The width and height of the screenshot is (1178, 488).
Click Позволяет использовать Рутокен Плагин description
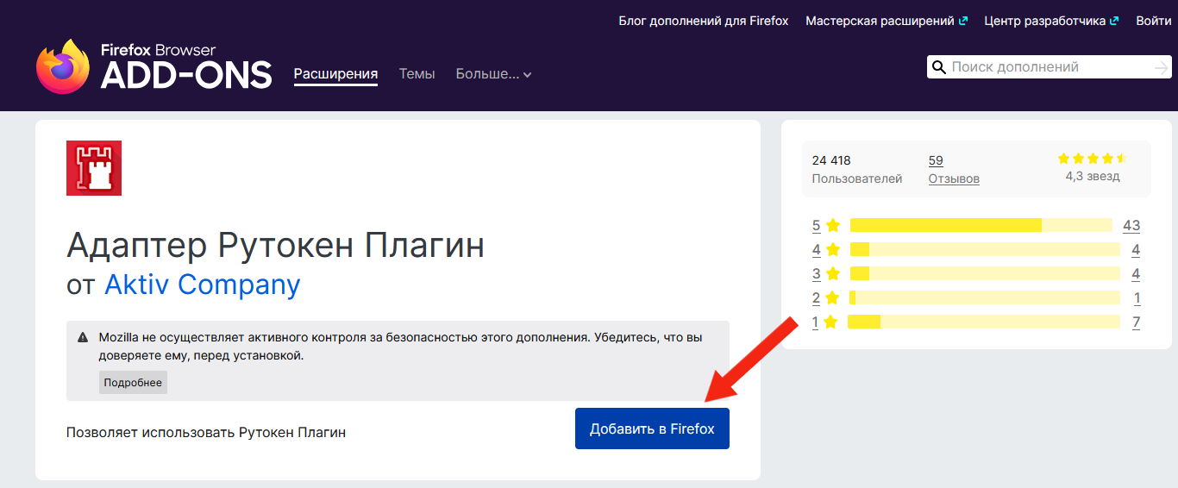(206, 432)
